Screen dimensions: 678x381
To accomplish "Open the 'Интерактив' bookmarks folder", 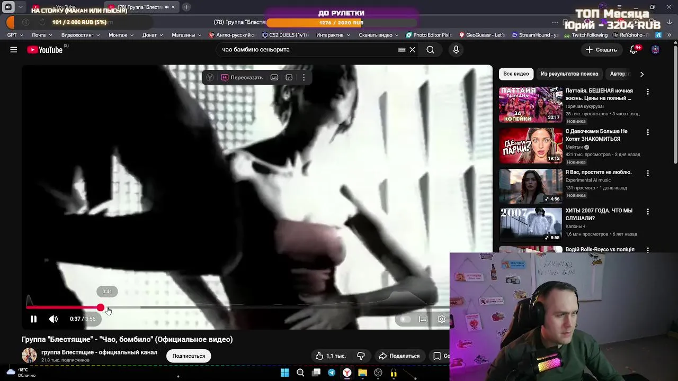I will [x=333, y=35].
